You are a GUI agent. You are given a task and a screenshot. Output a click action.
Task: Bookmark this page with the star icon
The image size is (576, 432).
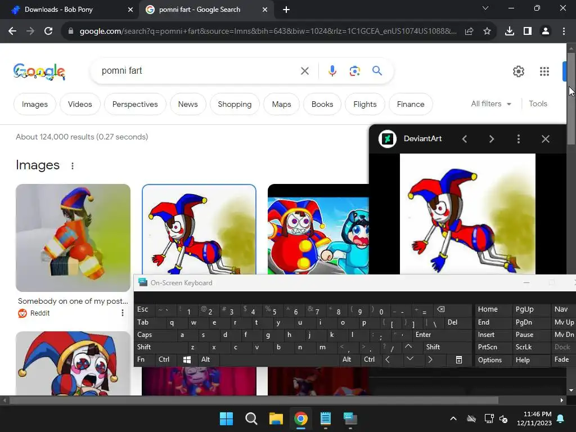[487, 31]
